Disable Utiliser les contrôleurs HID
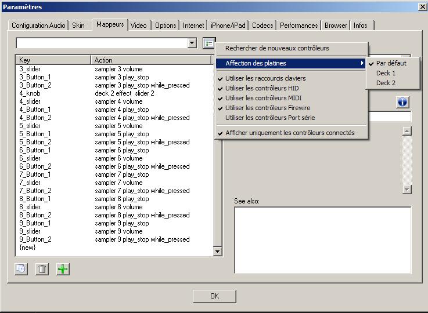Viewport: 428px width, 313px height. coord(262,88)
